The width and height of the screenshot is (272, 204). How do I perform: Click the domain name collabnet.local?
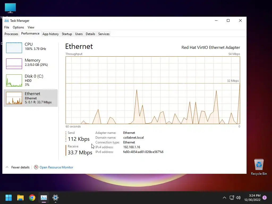tap(133, 138)
